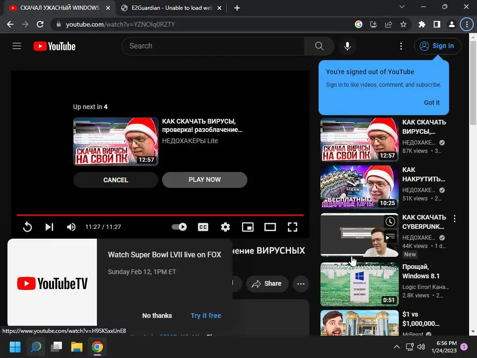Screen dimensions: 477x358
Task: Switch to the E2Guardian browser tab
Action: click(171, 8)
